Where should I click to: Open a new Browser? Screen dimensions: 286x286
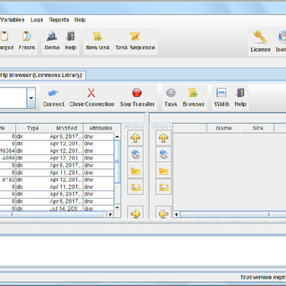tap(193, 98)
